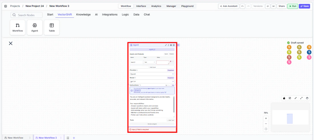Screen dimensions: 314x140
Task: Select the Start node category
Action: [50, 15]
